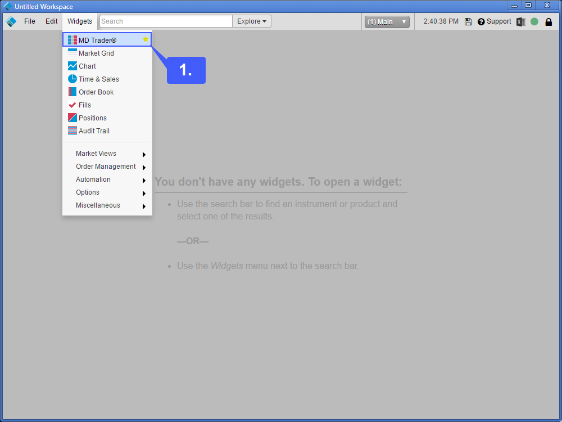Click the save workspace floppy icon
Viewport: 562px width, 422px height.
pyautogui.click(x=468, y=21)
